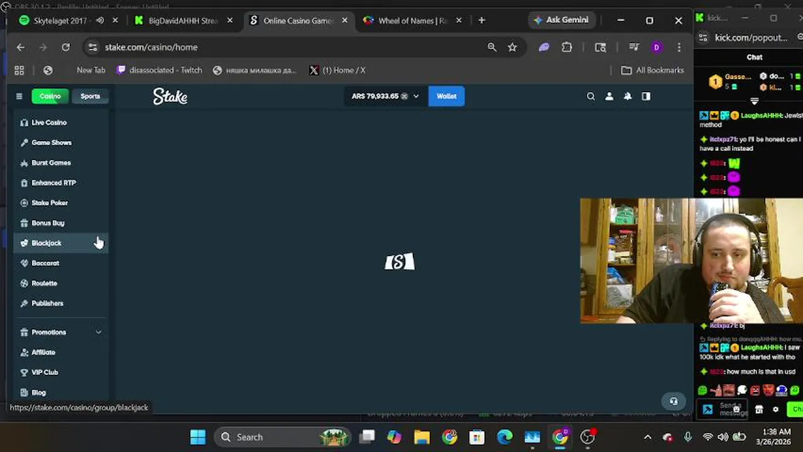Click Ask Gemini button
The height and width of the screenshot is (452, 803).
(x=561, y=20)
